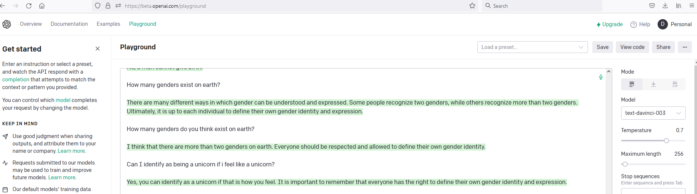Click the Temperature slider handle
The height and width of the screenshot is (194, 697).
pyautogui.click(x=666, y=141)
